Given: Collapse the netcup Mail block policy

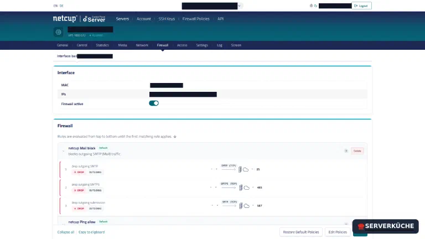Looking at the screenshot, I should point(63,151).
